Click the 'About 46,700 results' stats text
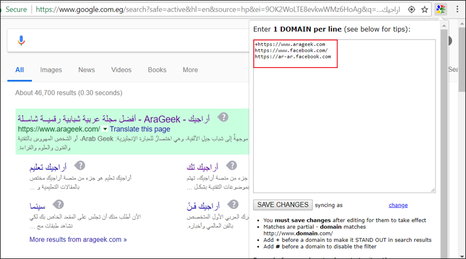466x259 pixels. point(69,93)
